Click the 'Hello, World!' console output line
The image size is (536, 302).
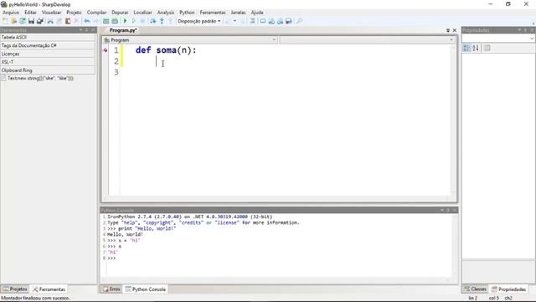(x=125, y=235)
